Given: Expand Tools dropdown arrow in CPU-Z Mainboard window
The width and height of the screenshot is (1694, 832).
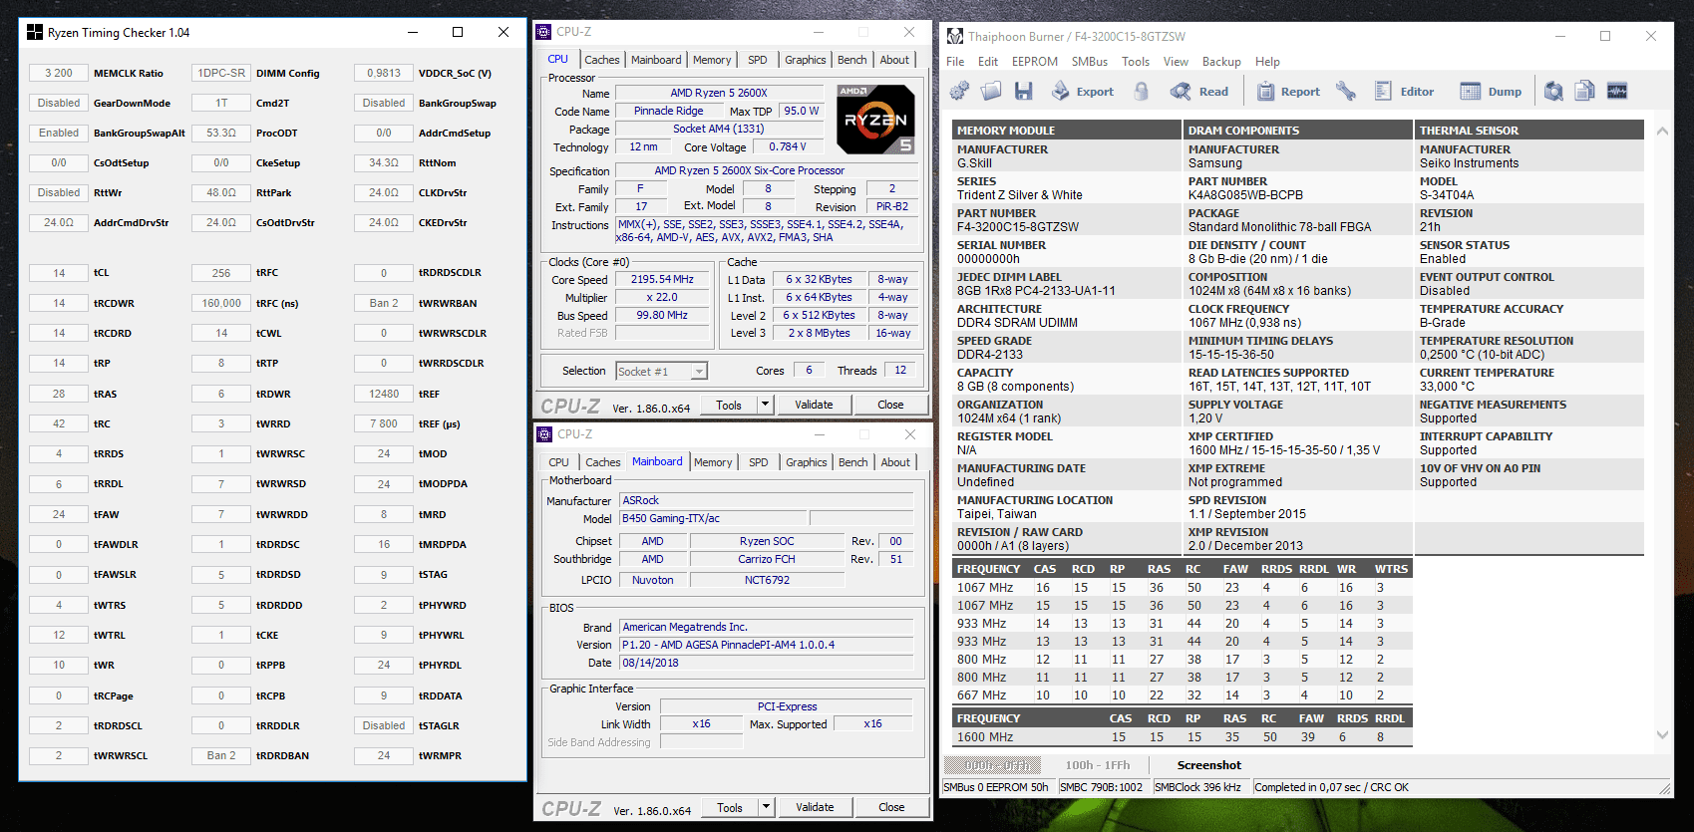Looking at the screenshot, I should pos(766,807).
